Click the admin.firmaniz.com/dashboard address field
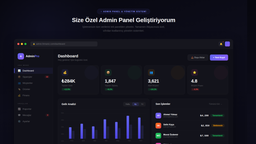 [x=64, y=44]
